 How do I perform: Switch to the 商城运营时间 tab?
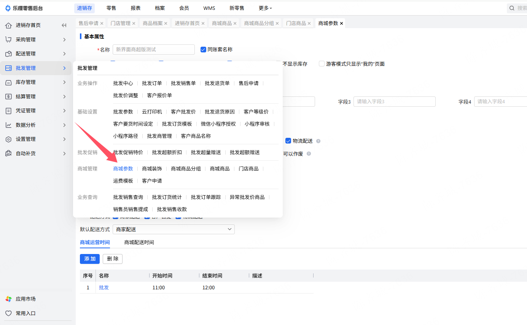(x=95, y=243)
